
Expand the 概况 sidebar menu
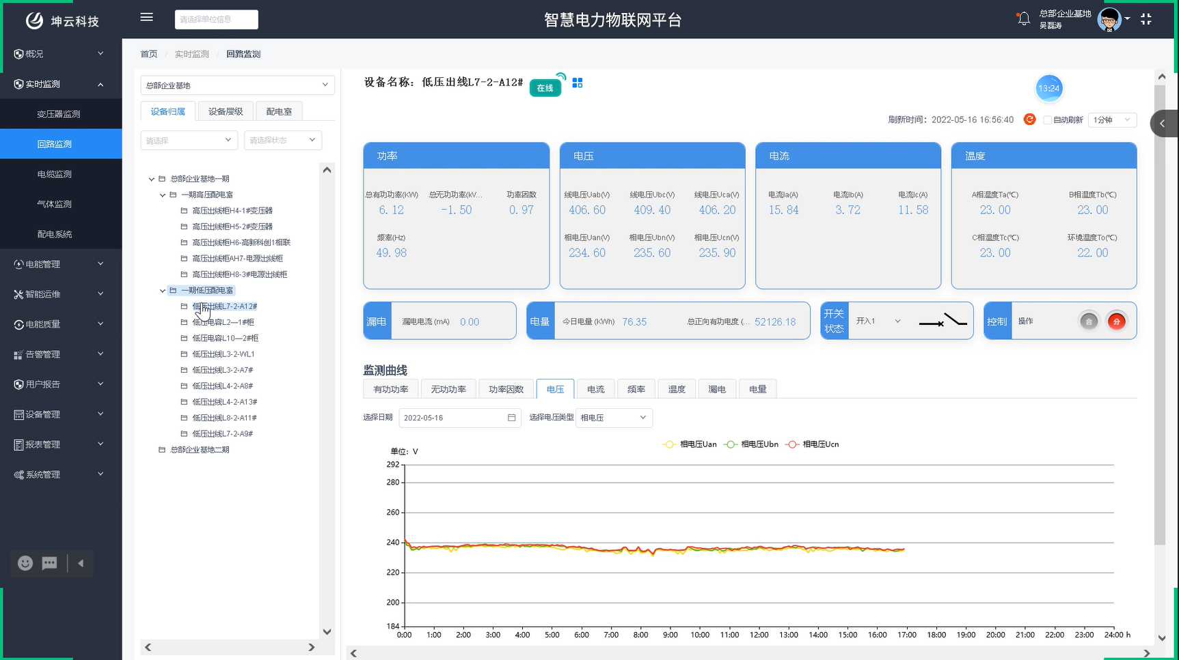pyautogui.click(x=61, y=54)
